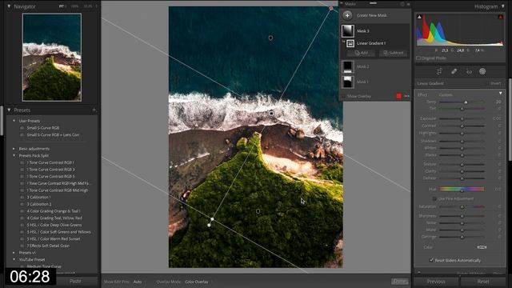Click the Subtract button under Mask 3
512x288 pixels.
click(x=393, y=53)
